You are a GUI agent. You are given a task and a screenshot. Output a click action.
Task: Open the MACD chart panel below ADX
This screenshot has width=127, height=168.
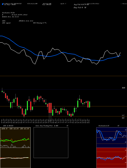click(15, 158)
